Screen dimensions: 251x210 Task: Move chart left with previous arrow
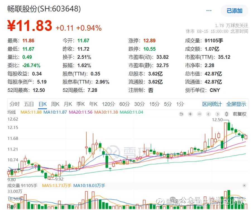pyautogui.click(x=208, y=114)
